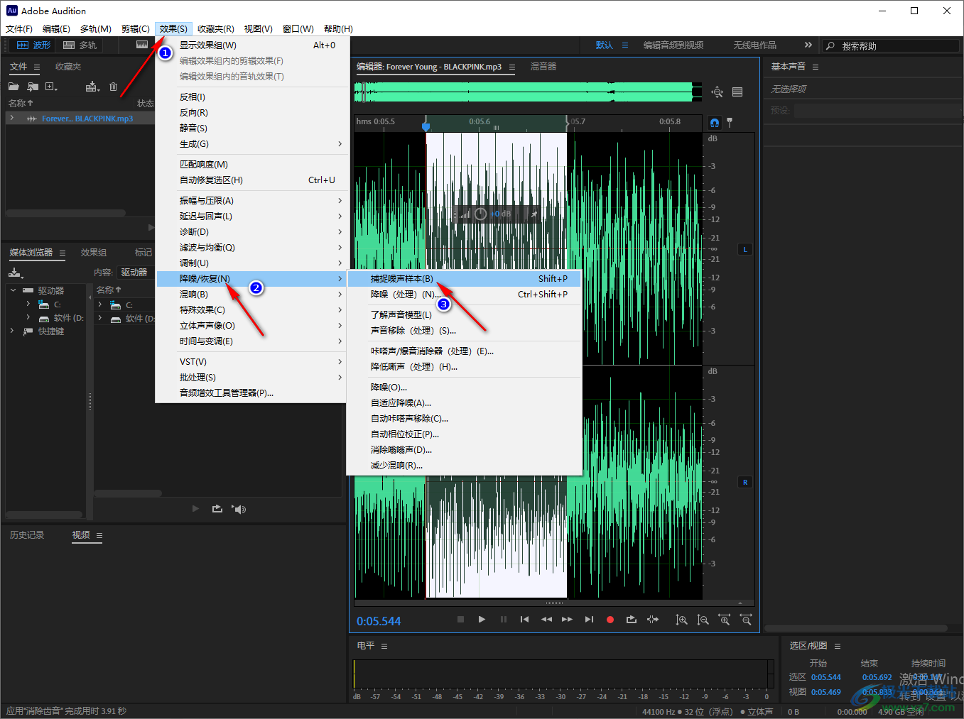Toggle skip selection in transport
The image size is (964, 719).
pyautogui.click(x=653, y=620)
